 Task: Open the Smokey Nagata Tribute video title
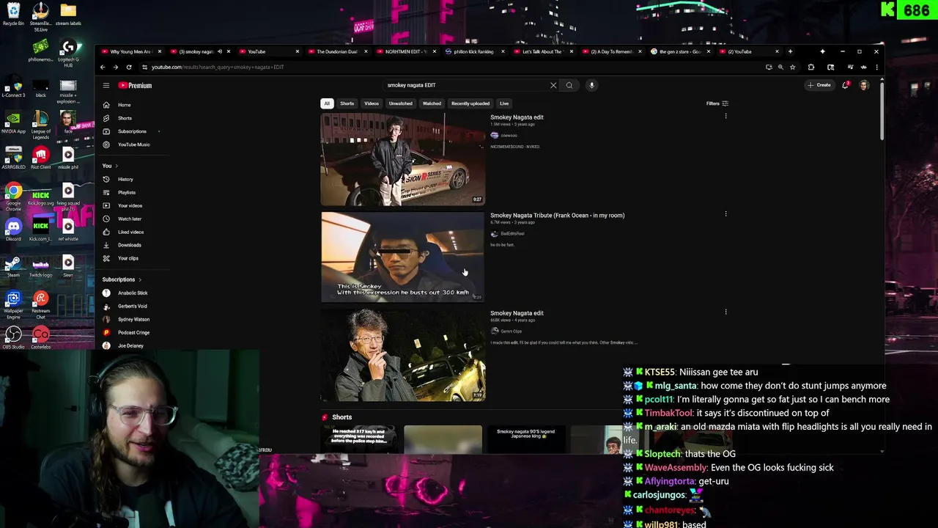click(x=557, y=216)
